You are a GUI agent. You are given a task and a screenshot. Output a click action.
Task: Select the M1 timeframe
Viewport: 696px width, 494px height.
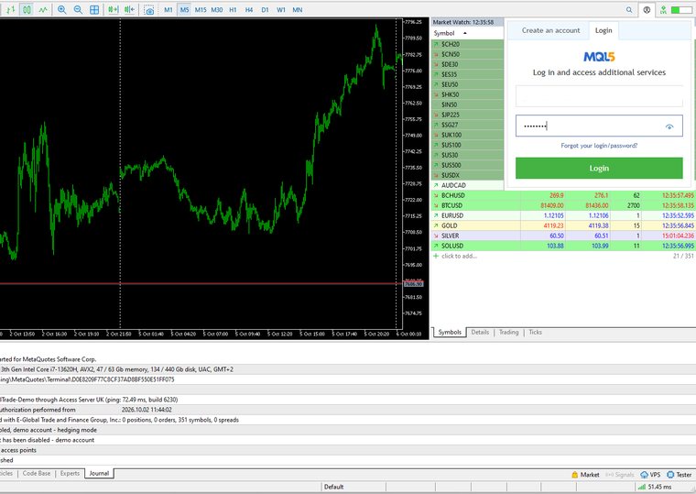[x=169, y=9]
